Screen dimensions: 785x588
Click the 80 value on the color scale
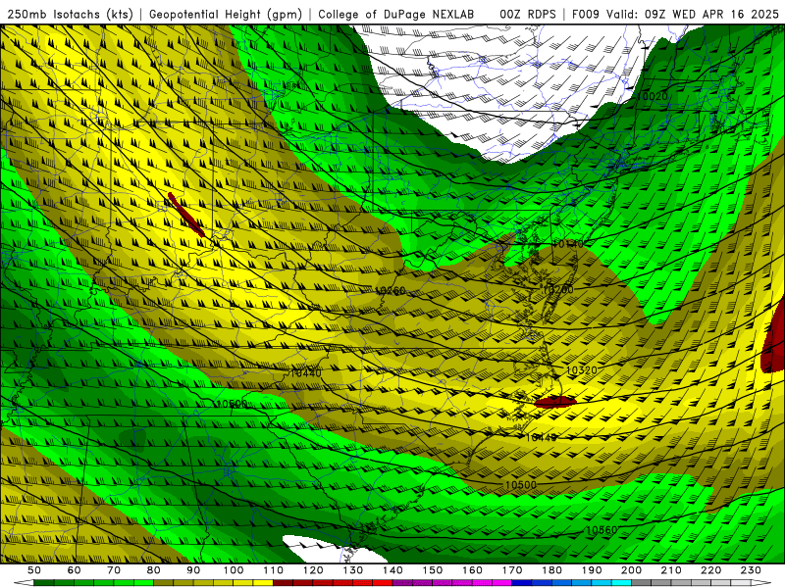[153, 570]
